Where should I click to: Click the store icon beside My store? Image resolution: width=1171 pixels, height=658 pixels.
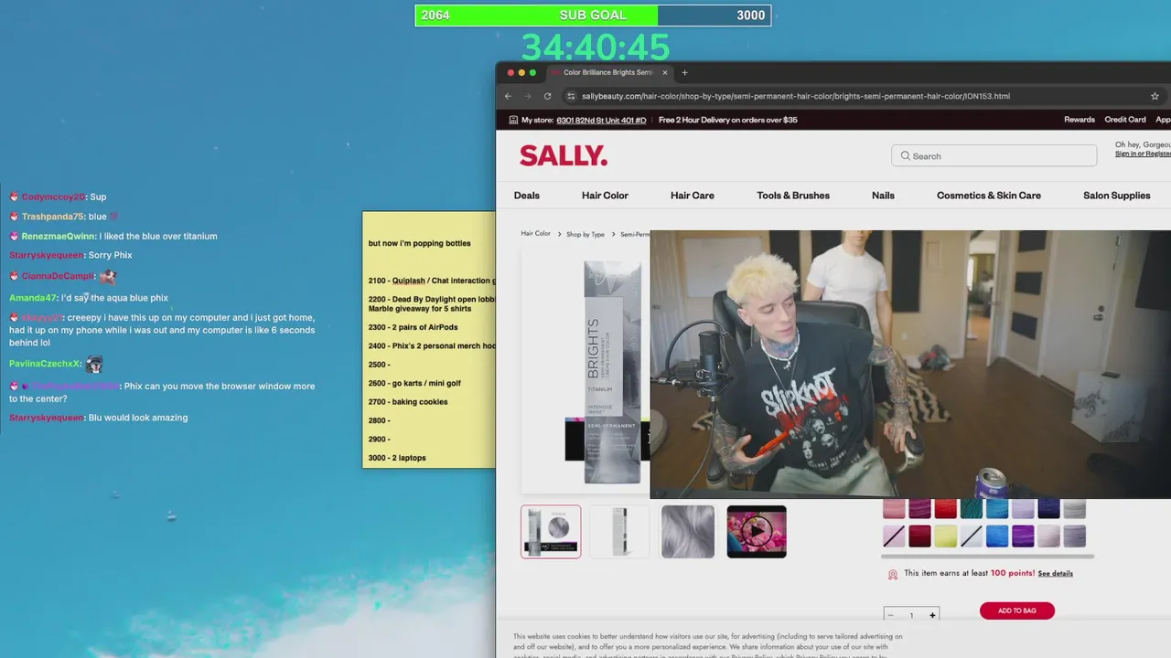click(x=511, y=120)
